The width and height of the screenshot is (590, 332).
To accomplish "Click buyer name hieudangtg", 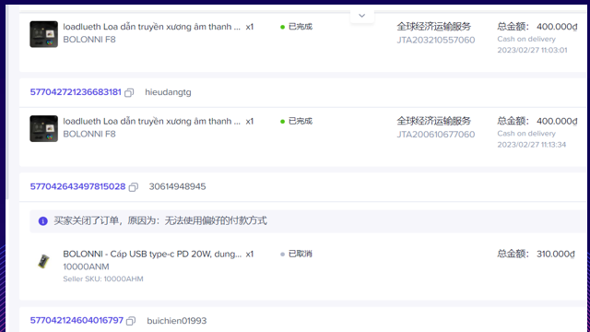I will click(168, 92).
